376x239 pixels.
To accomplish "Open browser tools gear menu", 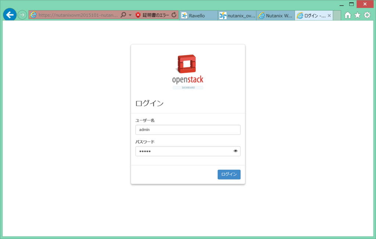I will (x=367, y=15).
